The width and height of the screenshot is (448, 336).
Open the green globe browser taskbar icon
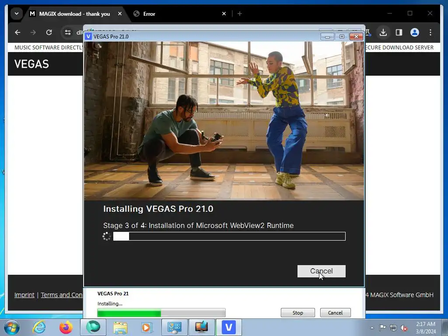click(93, 327)
